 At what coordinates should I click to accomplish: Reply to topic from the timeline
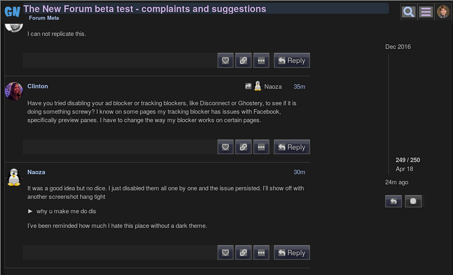point(393,201)
